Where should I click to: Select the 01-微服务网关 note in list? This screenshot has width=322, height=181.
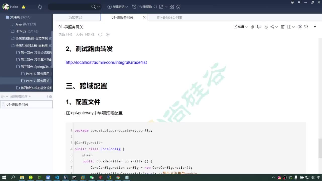(26, 104)
